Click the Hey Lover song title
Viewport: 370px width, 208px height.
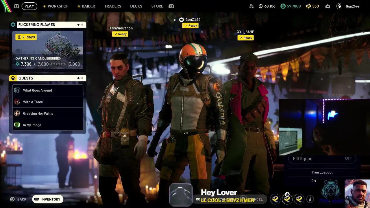219,192
